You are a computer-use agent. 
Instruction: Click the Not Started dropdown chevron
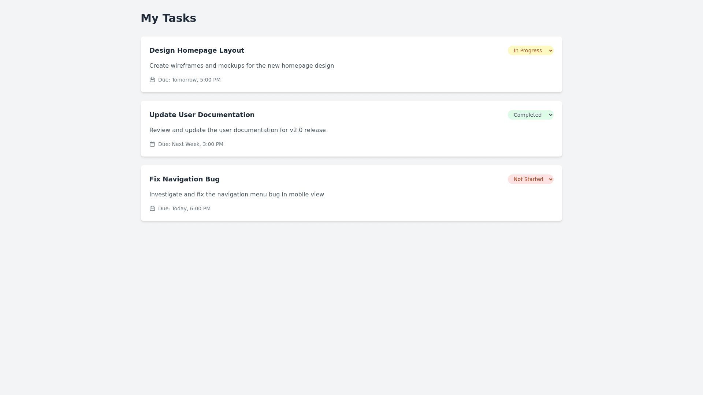click(550, 180)
